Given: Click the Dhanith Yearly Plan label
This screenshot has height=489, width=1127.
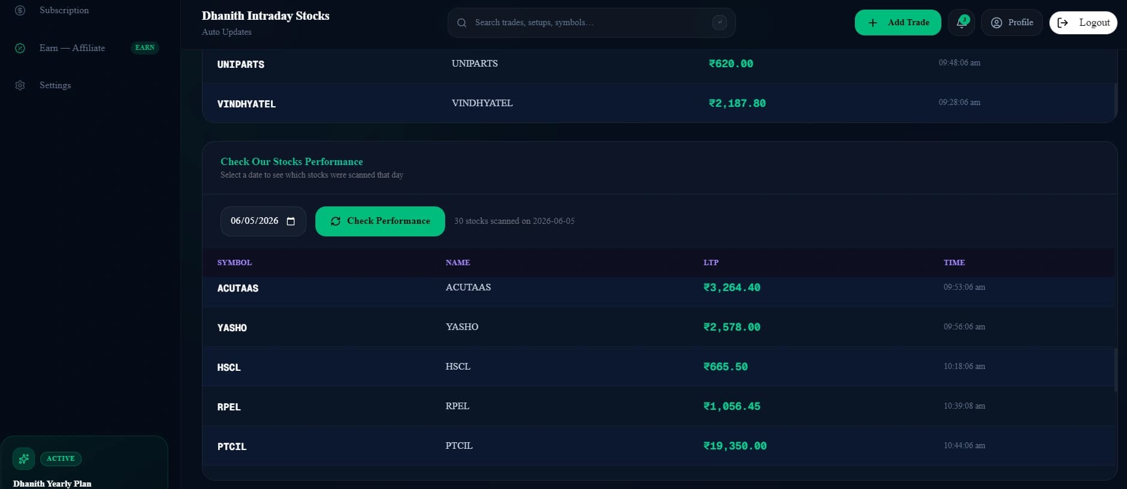Looking at the screenshot, I should [52, 484].
